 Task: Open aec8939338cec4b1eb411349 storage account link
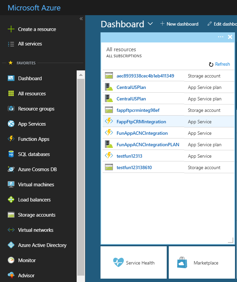(x=145, y=76)
